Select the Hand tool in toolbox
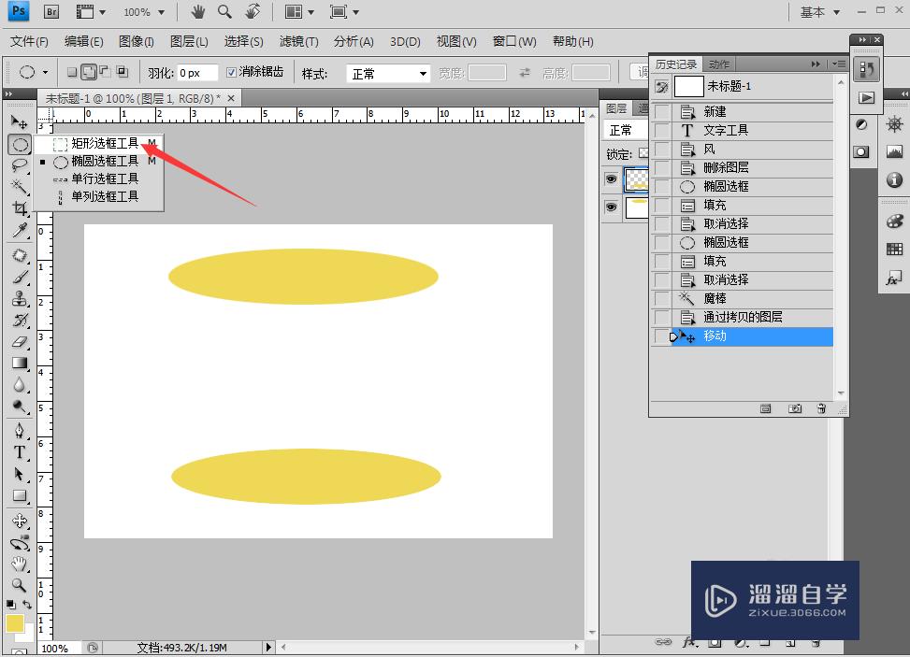910x657 pixels. pos(19,564)
